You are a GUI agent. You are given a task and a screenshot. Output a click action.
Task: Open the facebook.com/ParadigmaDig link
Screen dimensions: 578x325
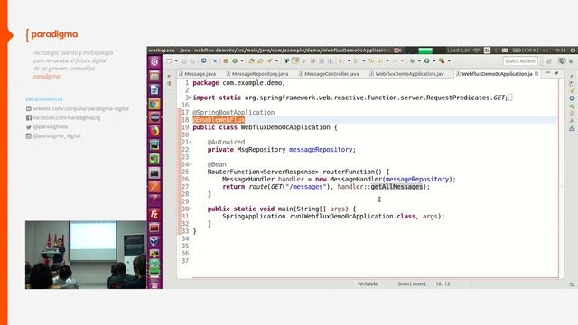(x=67, y=118)
